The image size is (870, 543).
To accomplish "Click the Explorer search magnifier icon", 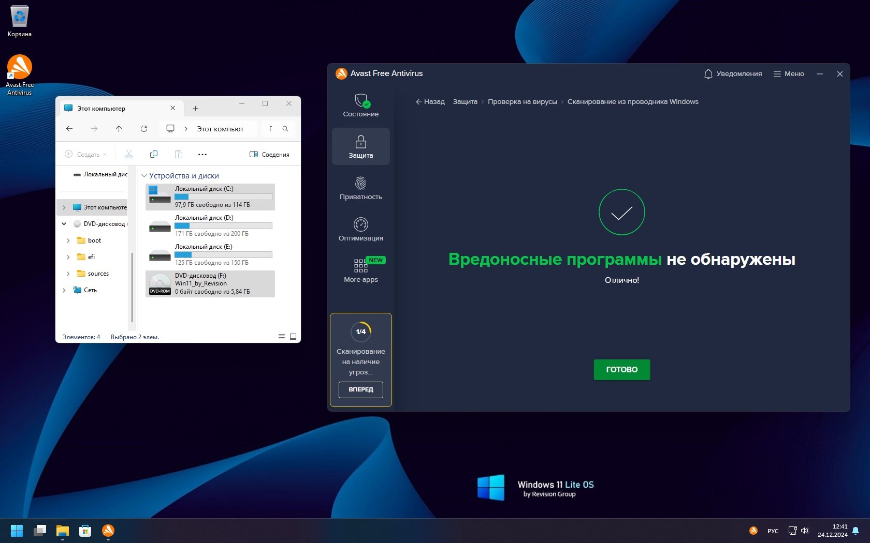I will point(285,129).
